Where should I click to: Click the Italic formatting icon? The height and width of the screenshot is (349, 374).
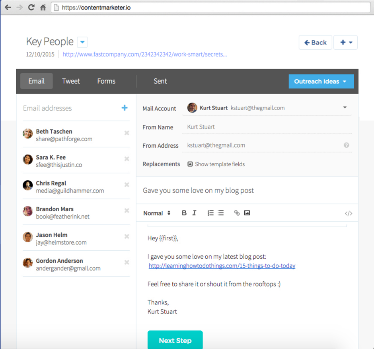coord(195,213)
